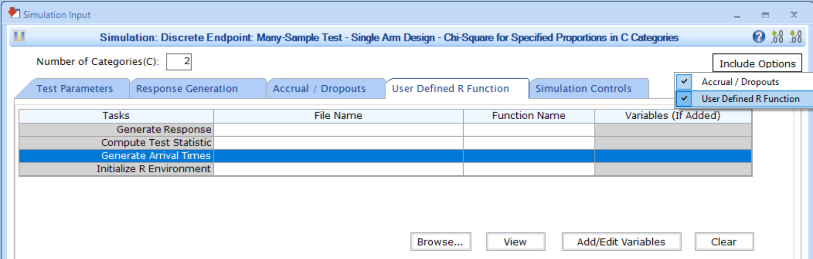
Task: Uncheck Accrual / Dropouts option
Action: coord(684,82)
